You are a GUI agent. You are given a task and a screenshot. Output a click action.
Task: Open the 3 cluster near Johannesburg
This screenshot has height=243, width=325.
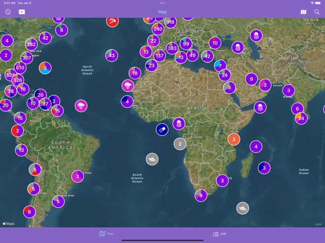(x=222, y=181)
